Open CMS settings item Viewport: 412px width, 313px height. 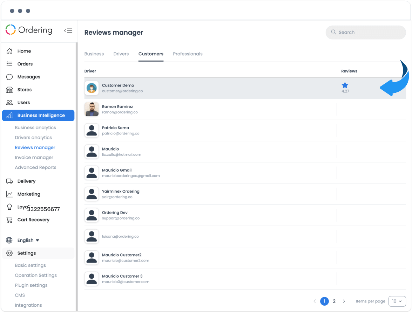click(x=20, y=295)
